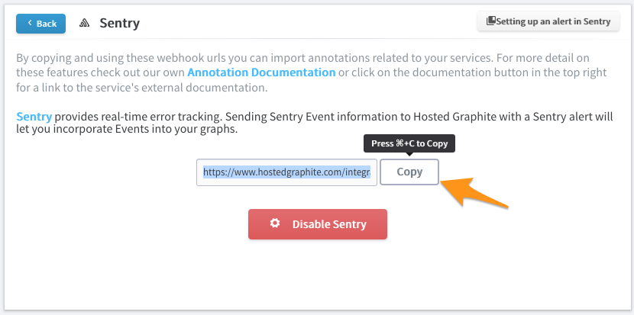
Task: Open the Annotation Documentation link
Action: [x=261, y=72]
